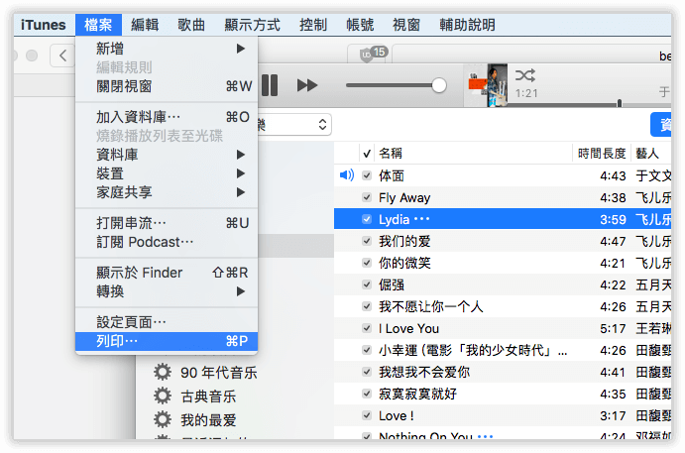Open the gear playlist 古典音乐

pos(195,396)
